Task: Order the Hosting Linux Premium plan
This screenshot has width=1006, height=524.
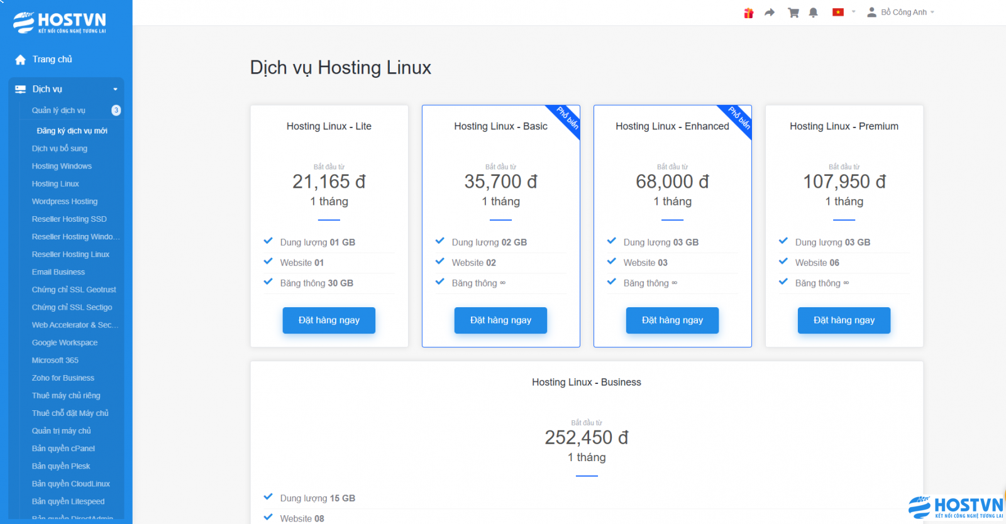Action: click(844, 320)
